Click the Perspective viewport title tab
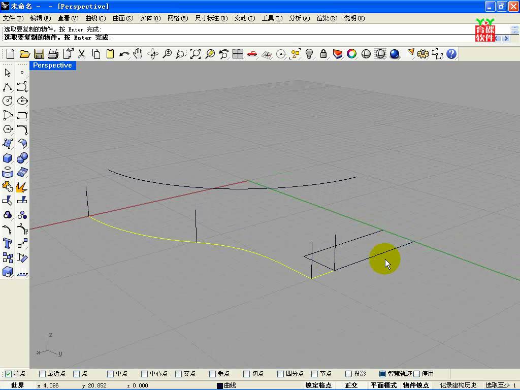The height and width of the screenshot is (390, 520). 53,66
